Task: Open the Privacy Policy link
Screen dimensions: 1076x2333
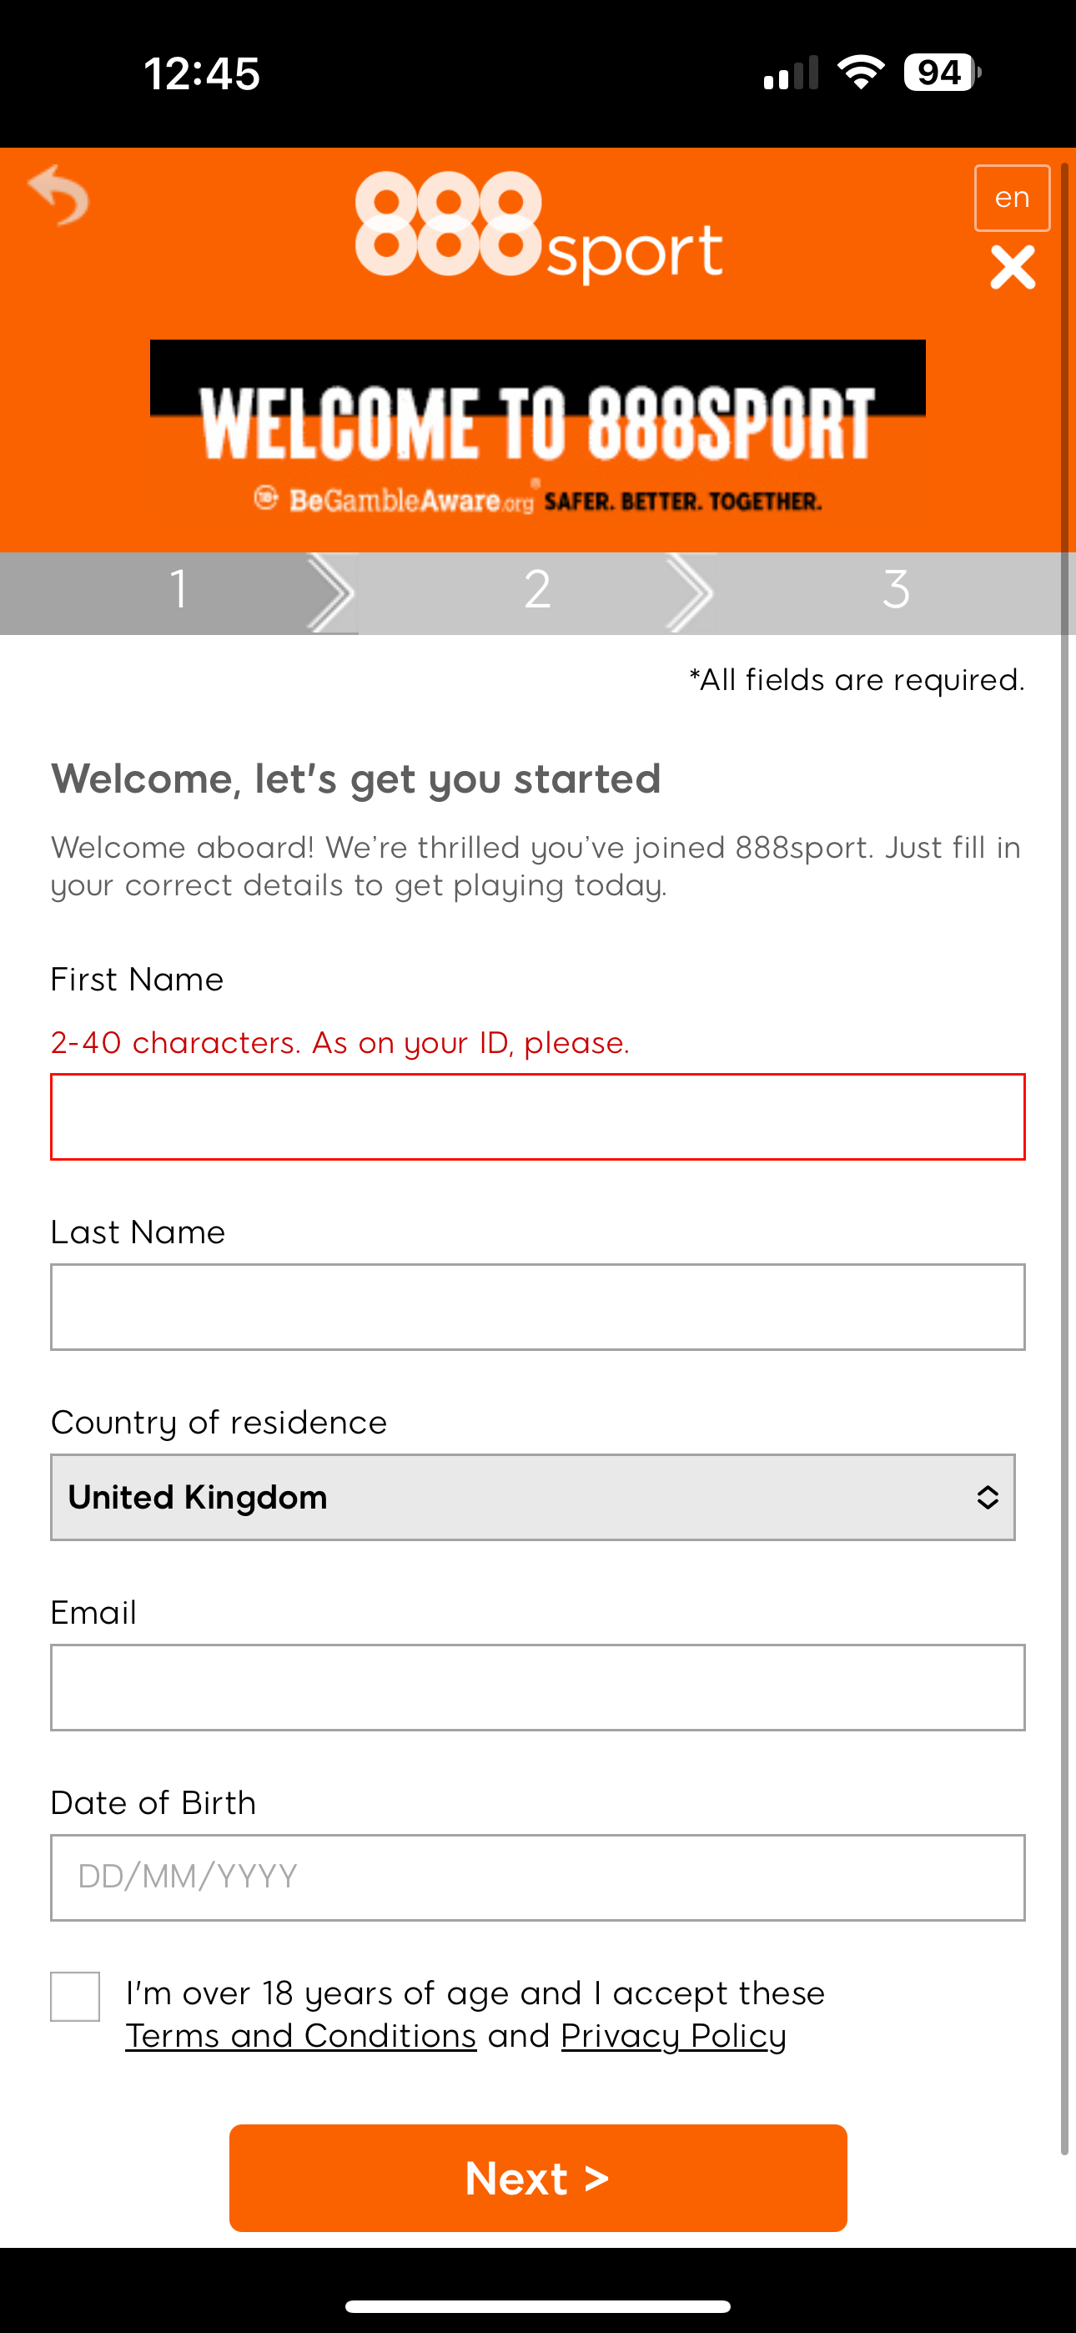Action: coord(674,2036)
